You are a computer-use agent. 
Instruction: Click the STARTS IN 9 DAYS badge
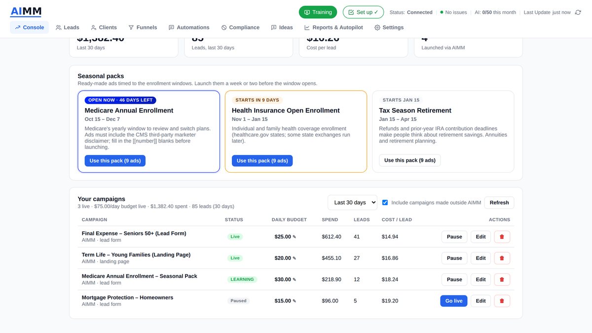click(257, 100)
